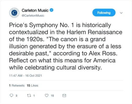Click the reply count 3 beside bubble

[16, 96]
